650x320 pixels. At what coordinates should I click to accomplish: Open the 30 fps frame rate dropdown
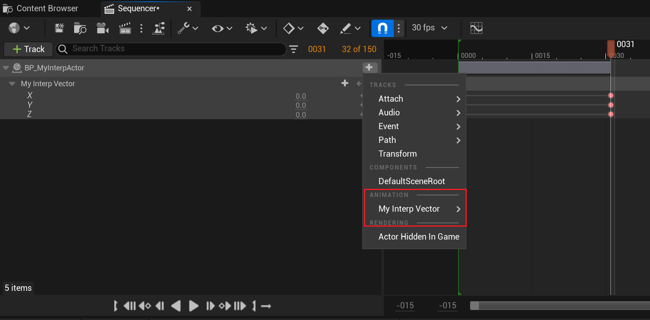(429, 28)
